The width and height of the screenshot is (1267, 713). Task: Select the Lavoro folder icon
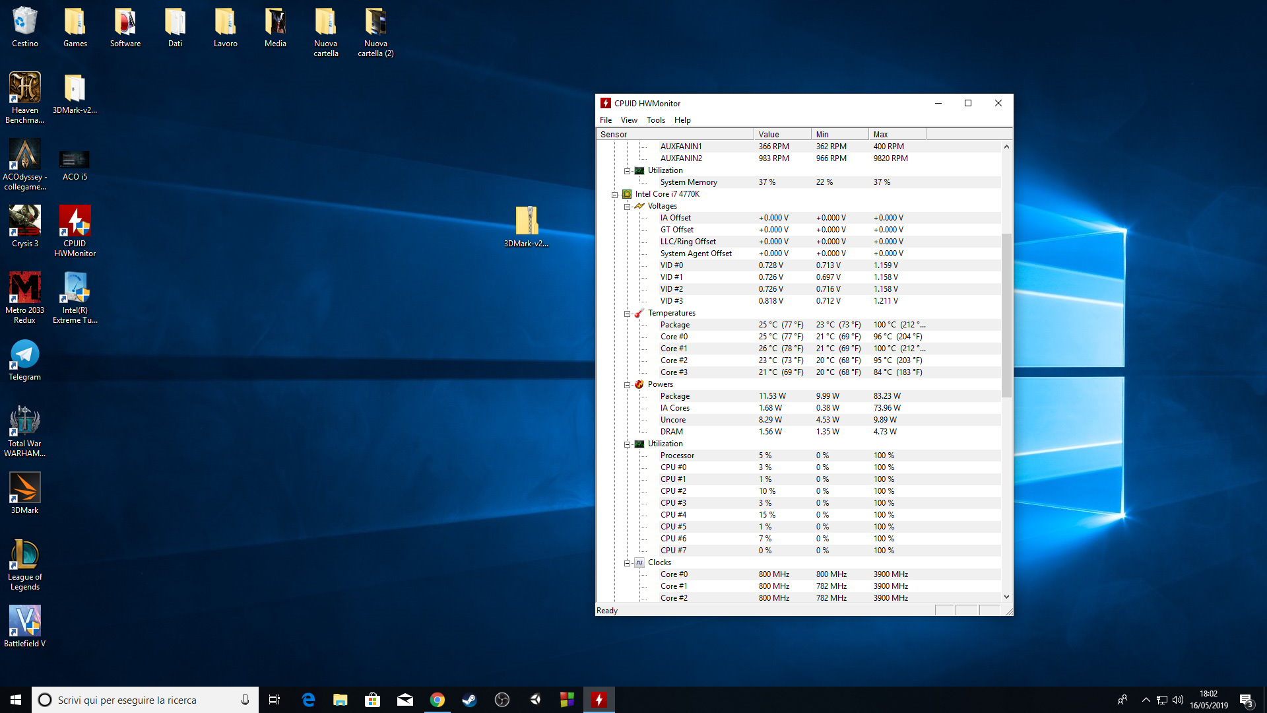[226, 28]
